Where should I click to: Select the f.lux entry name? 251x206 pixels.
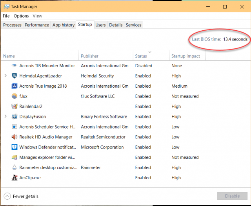24,96
